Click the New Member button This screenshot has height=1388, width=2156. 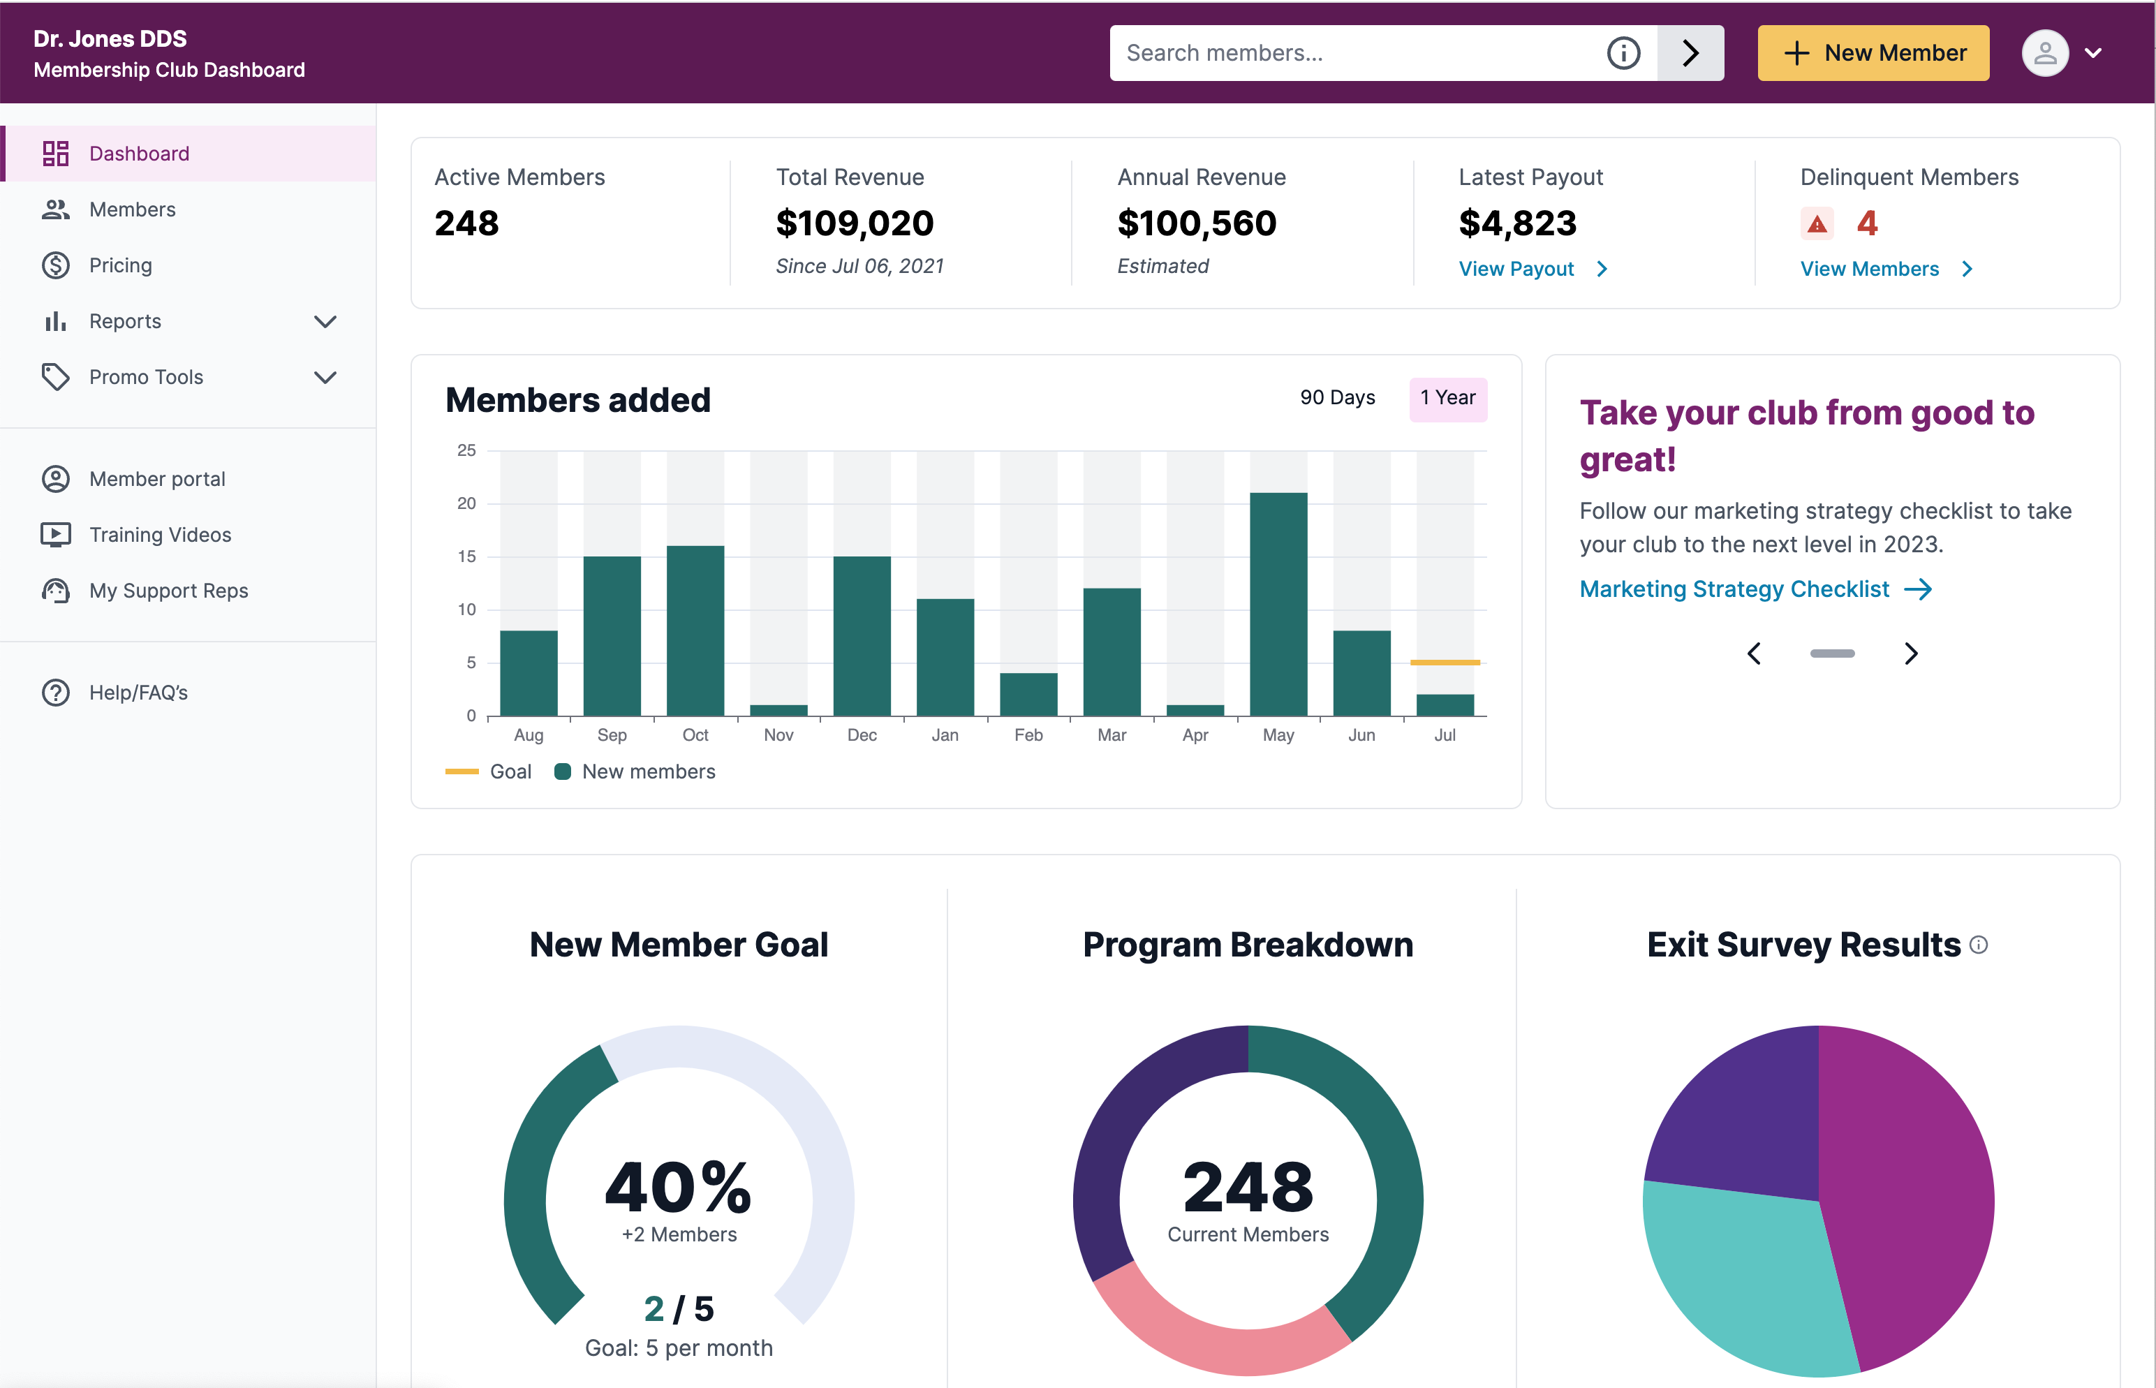(x=1873, y=53)
